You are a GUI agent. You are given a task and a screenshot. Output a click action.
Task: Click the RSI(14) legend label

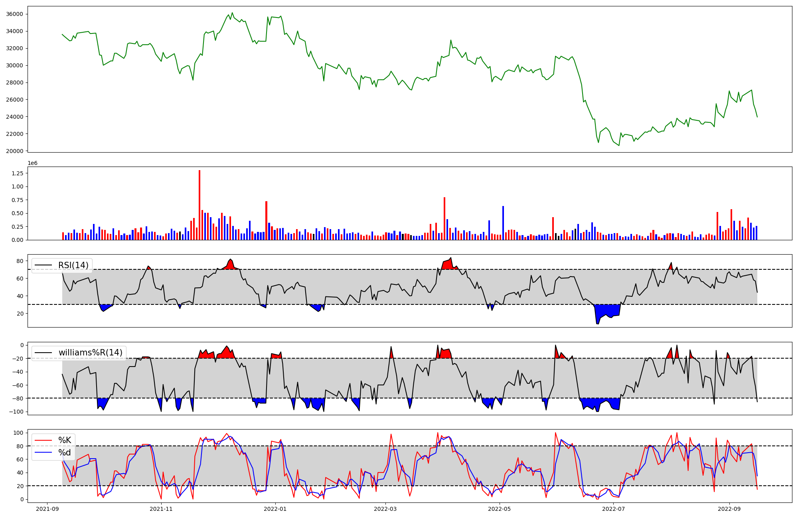pyautogui.click(x=73, y=265)
